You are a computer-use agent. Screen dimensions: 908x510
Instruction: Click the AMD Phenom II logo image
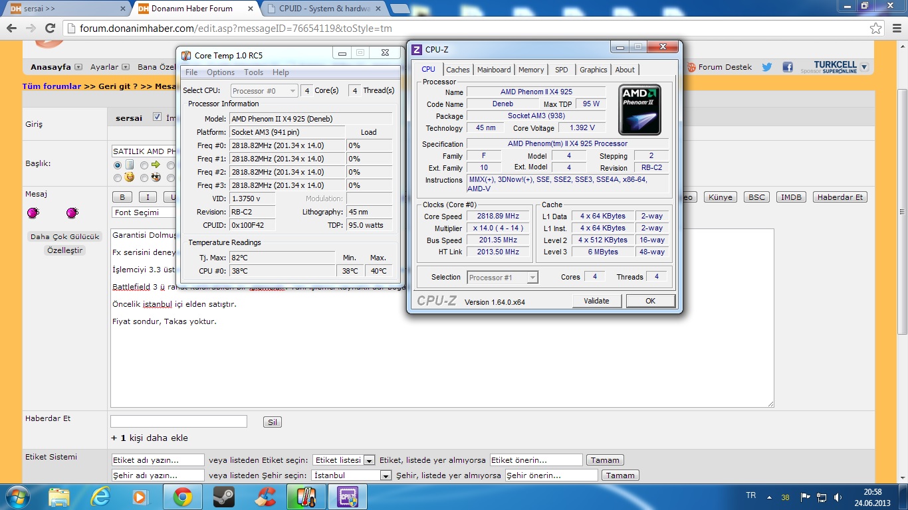(639, 110)
